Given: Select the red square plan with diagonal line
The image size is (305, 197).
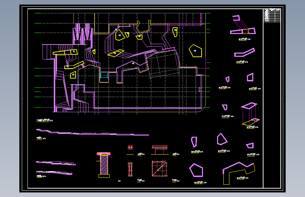Looking at the screenshot, I should click(x=160, y=168).
